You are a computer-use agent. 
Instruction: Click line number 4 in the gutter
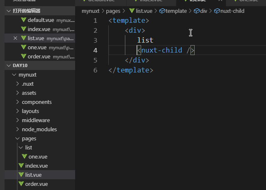[x=95, y=50]
